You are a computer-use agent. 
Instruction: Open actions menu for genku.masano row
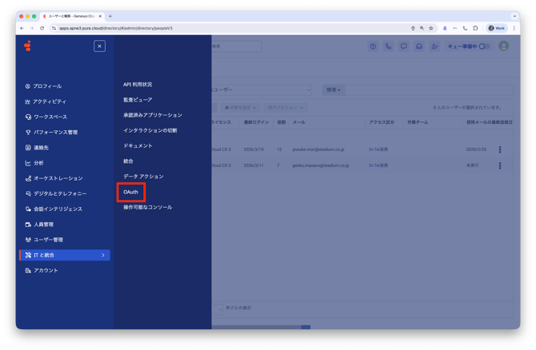click(x=500, y=165)
